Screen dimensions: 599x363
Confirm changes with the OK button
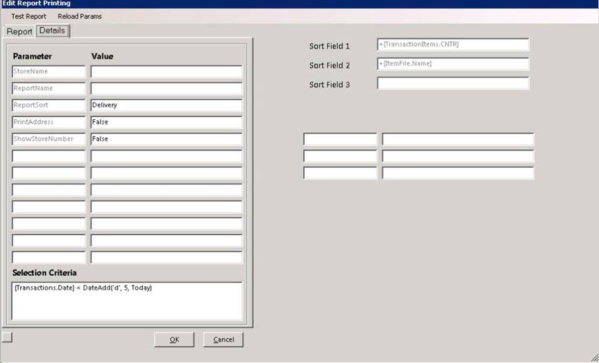click(x=174, y=339)
